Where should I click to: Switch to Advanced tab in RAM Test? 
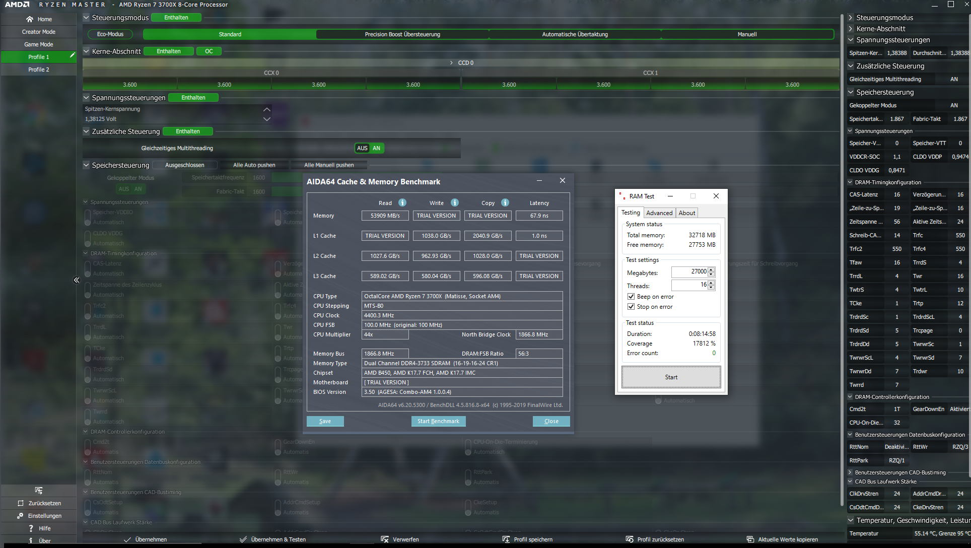[659, 213]
